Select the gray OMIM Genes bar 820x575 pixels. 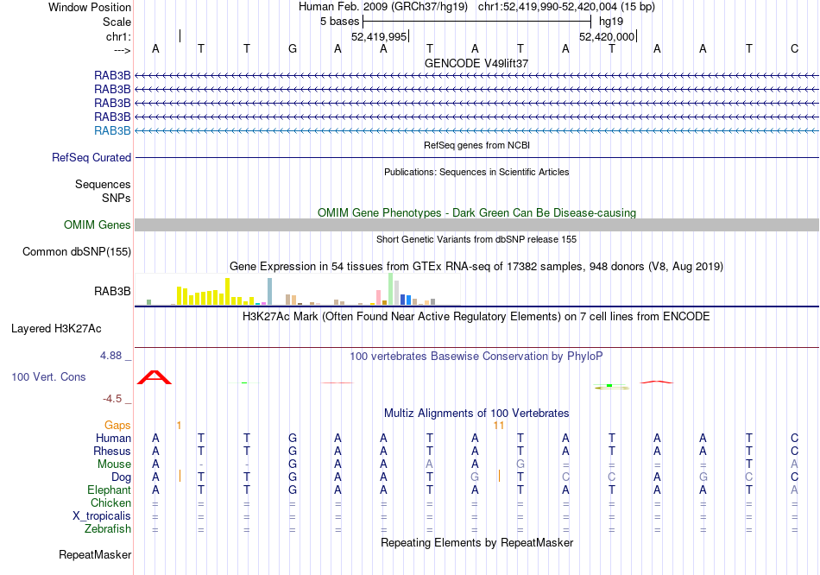point(476,225)
